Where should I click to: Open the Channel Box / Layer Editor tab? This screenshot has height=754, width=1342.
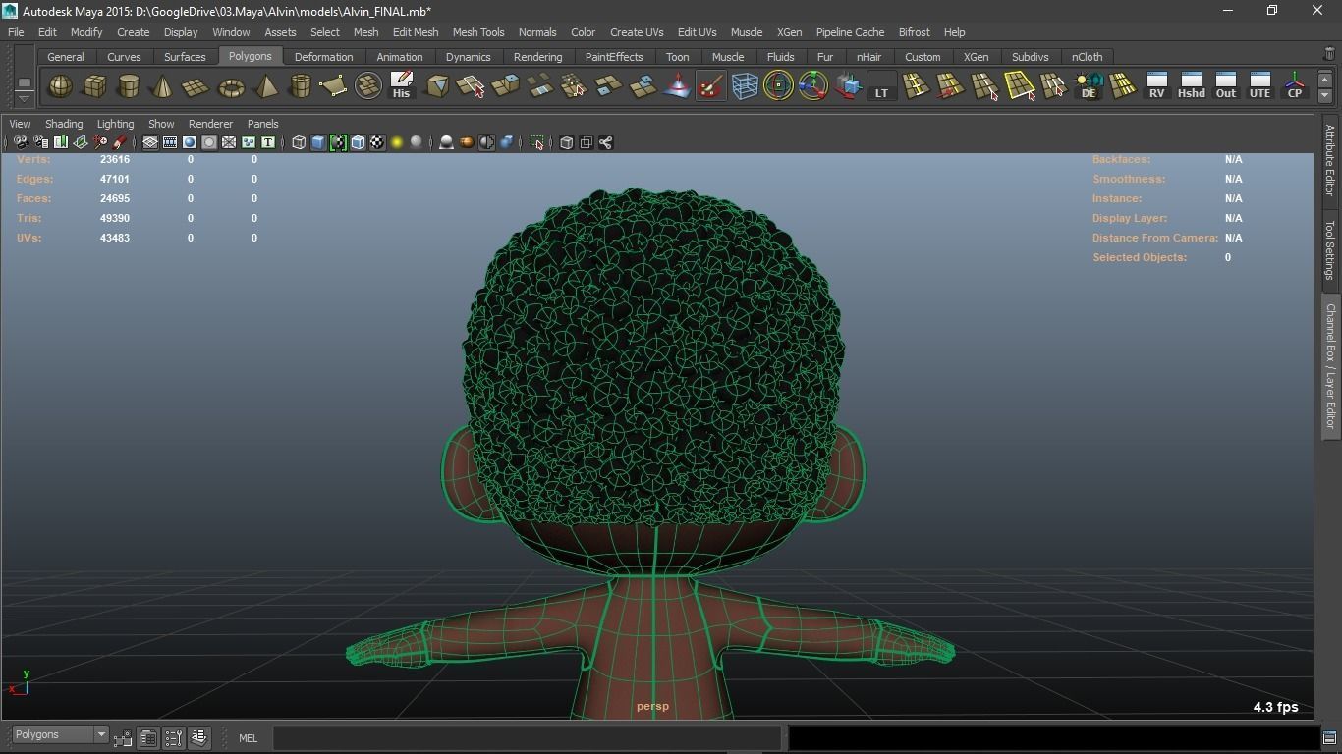pos(1329,366)
